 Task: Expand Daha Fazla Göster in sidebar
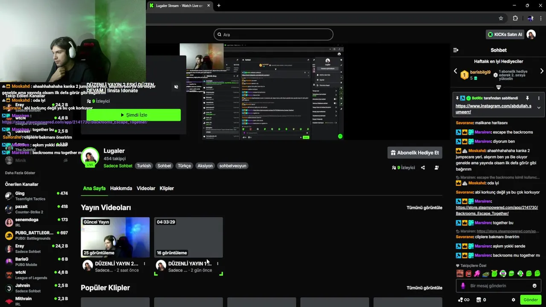(x=20, y=173)
